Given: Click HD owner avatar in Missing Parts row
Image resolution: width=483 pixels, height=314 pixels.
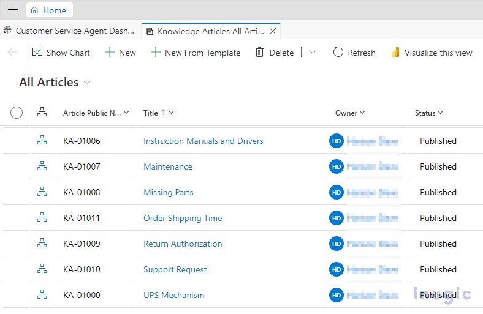Looking at the screenshot, I should tap(337, 192).
